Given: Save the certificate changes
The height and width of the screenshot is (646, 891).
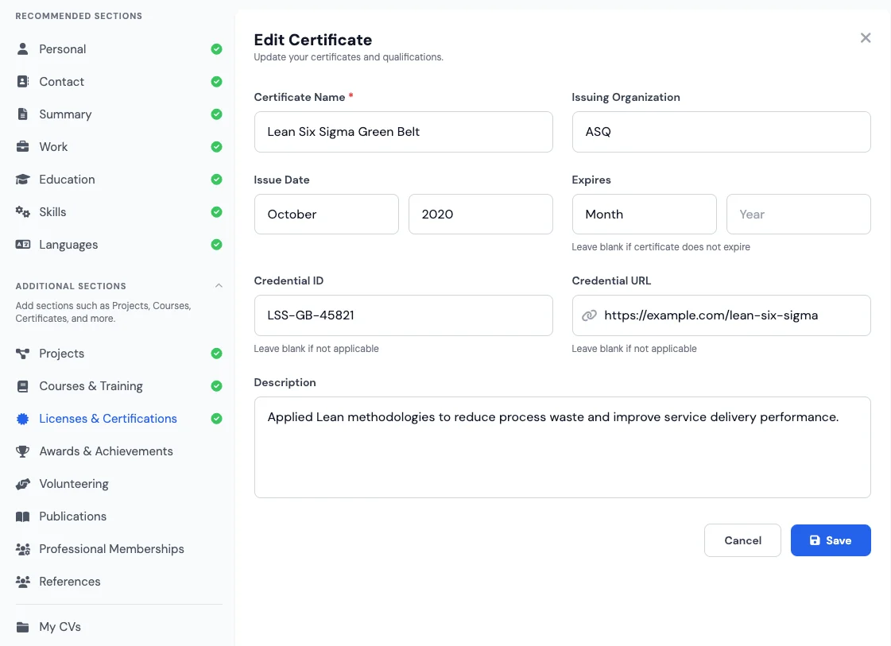Looking at the screenshot, I should point(831,540).
